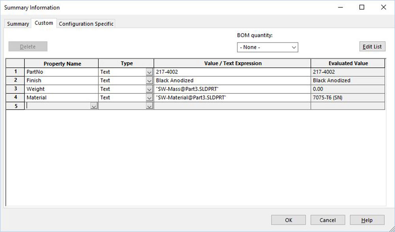Click the 217-4002 value expression cell
The width and height of the screenshot is (395, 232).
(x=232, y=72)
